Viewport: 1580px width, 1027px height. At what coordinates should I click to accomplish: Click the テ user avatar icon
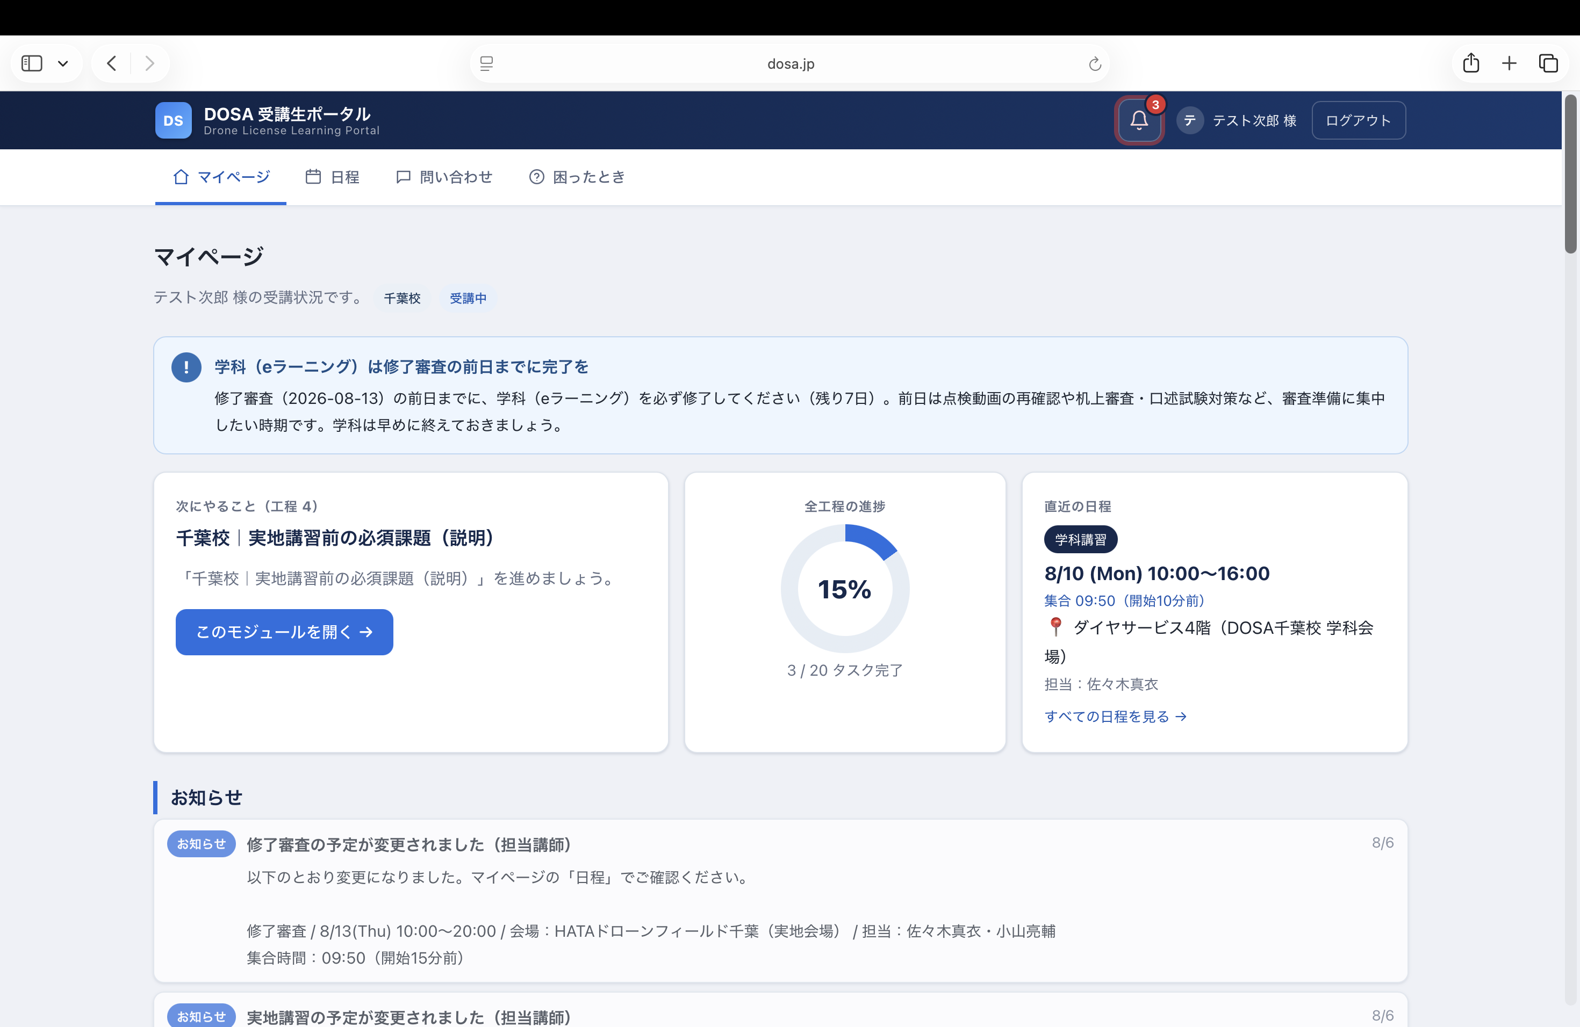pyautogui.click(x=1190, y=120)
